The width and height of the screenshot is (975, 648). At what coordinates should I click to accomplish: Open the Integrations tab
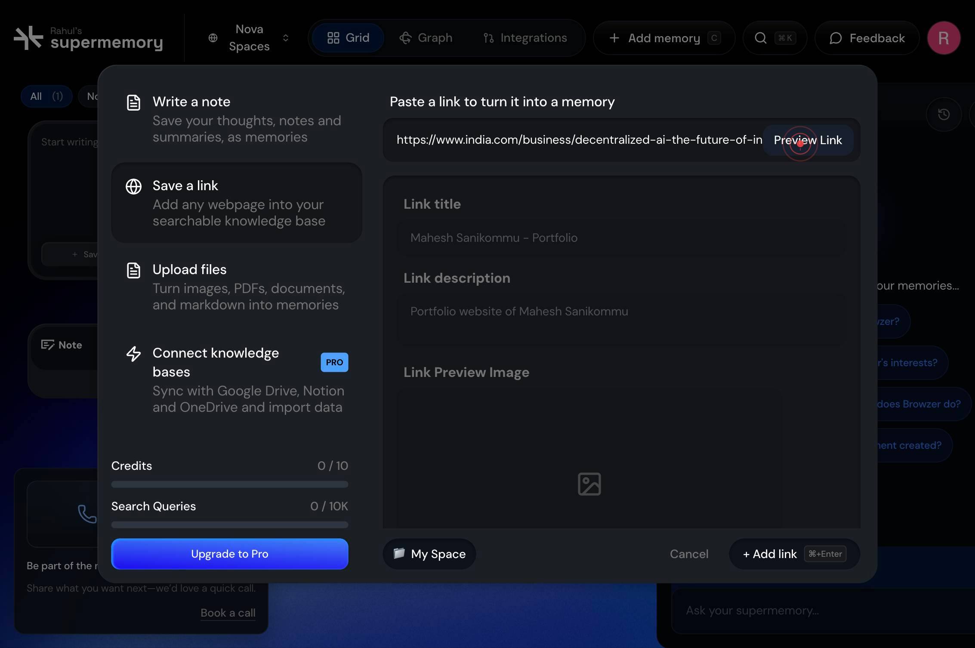(x=525, y=38)
